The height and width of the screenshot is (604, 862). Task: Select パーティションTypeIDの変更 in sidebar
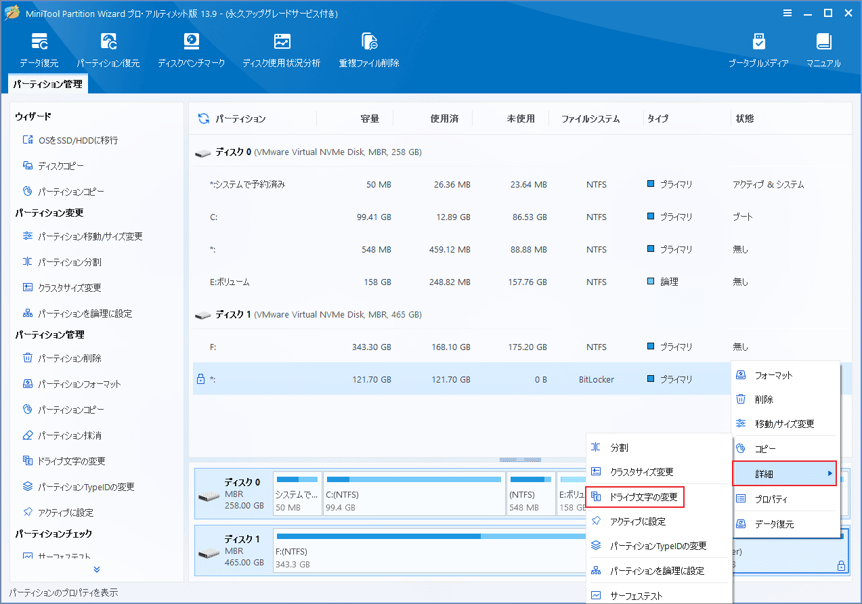click(x=79, y=487)
